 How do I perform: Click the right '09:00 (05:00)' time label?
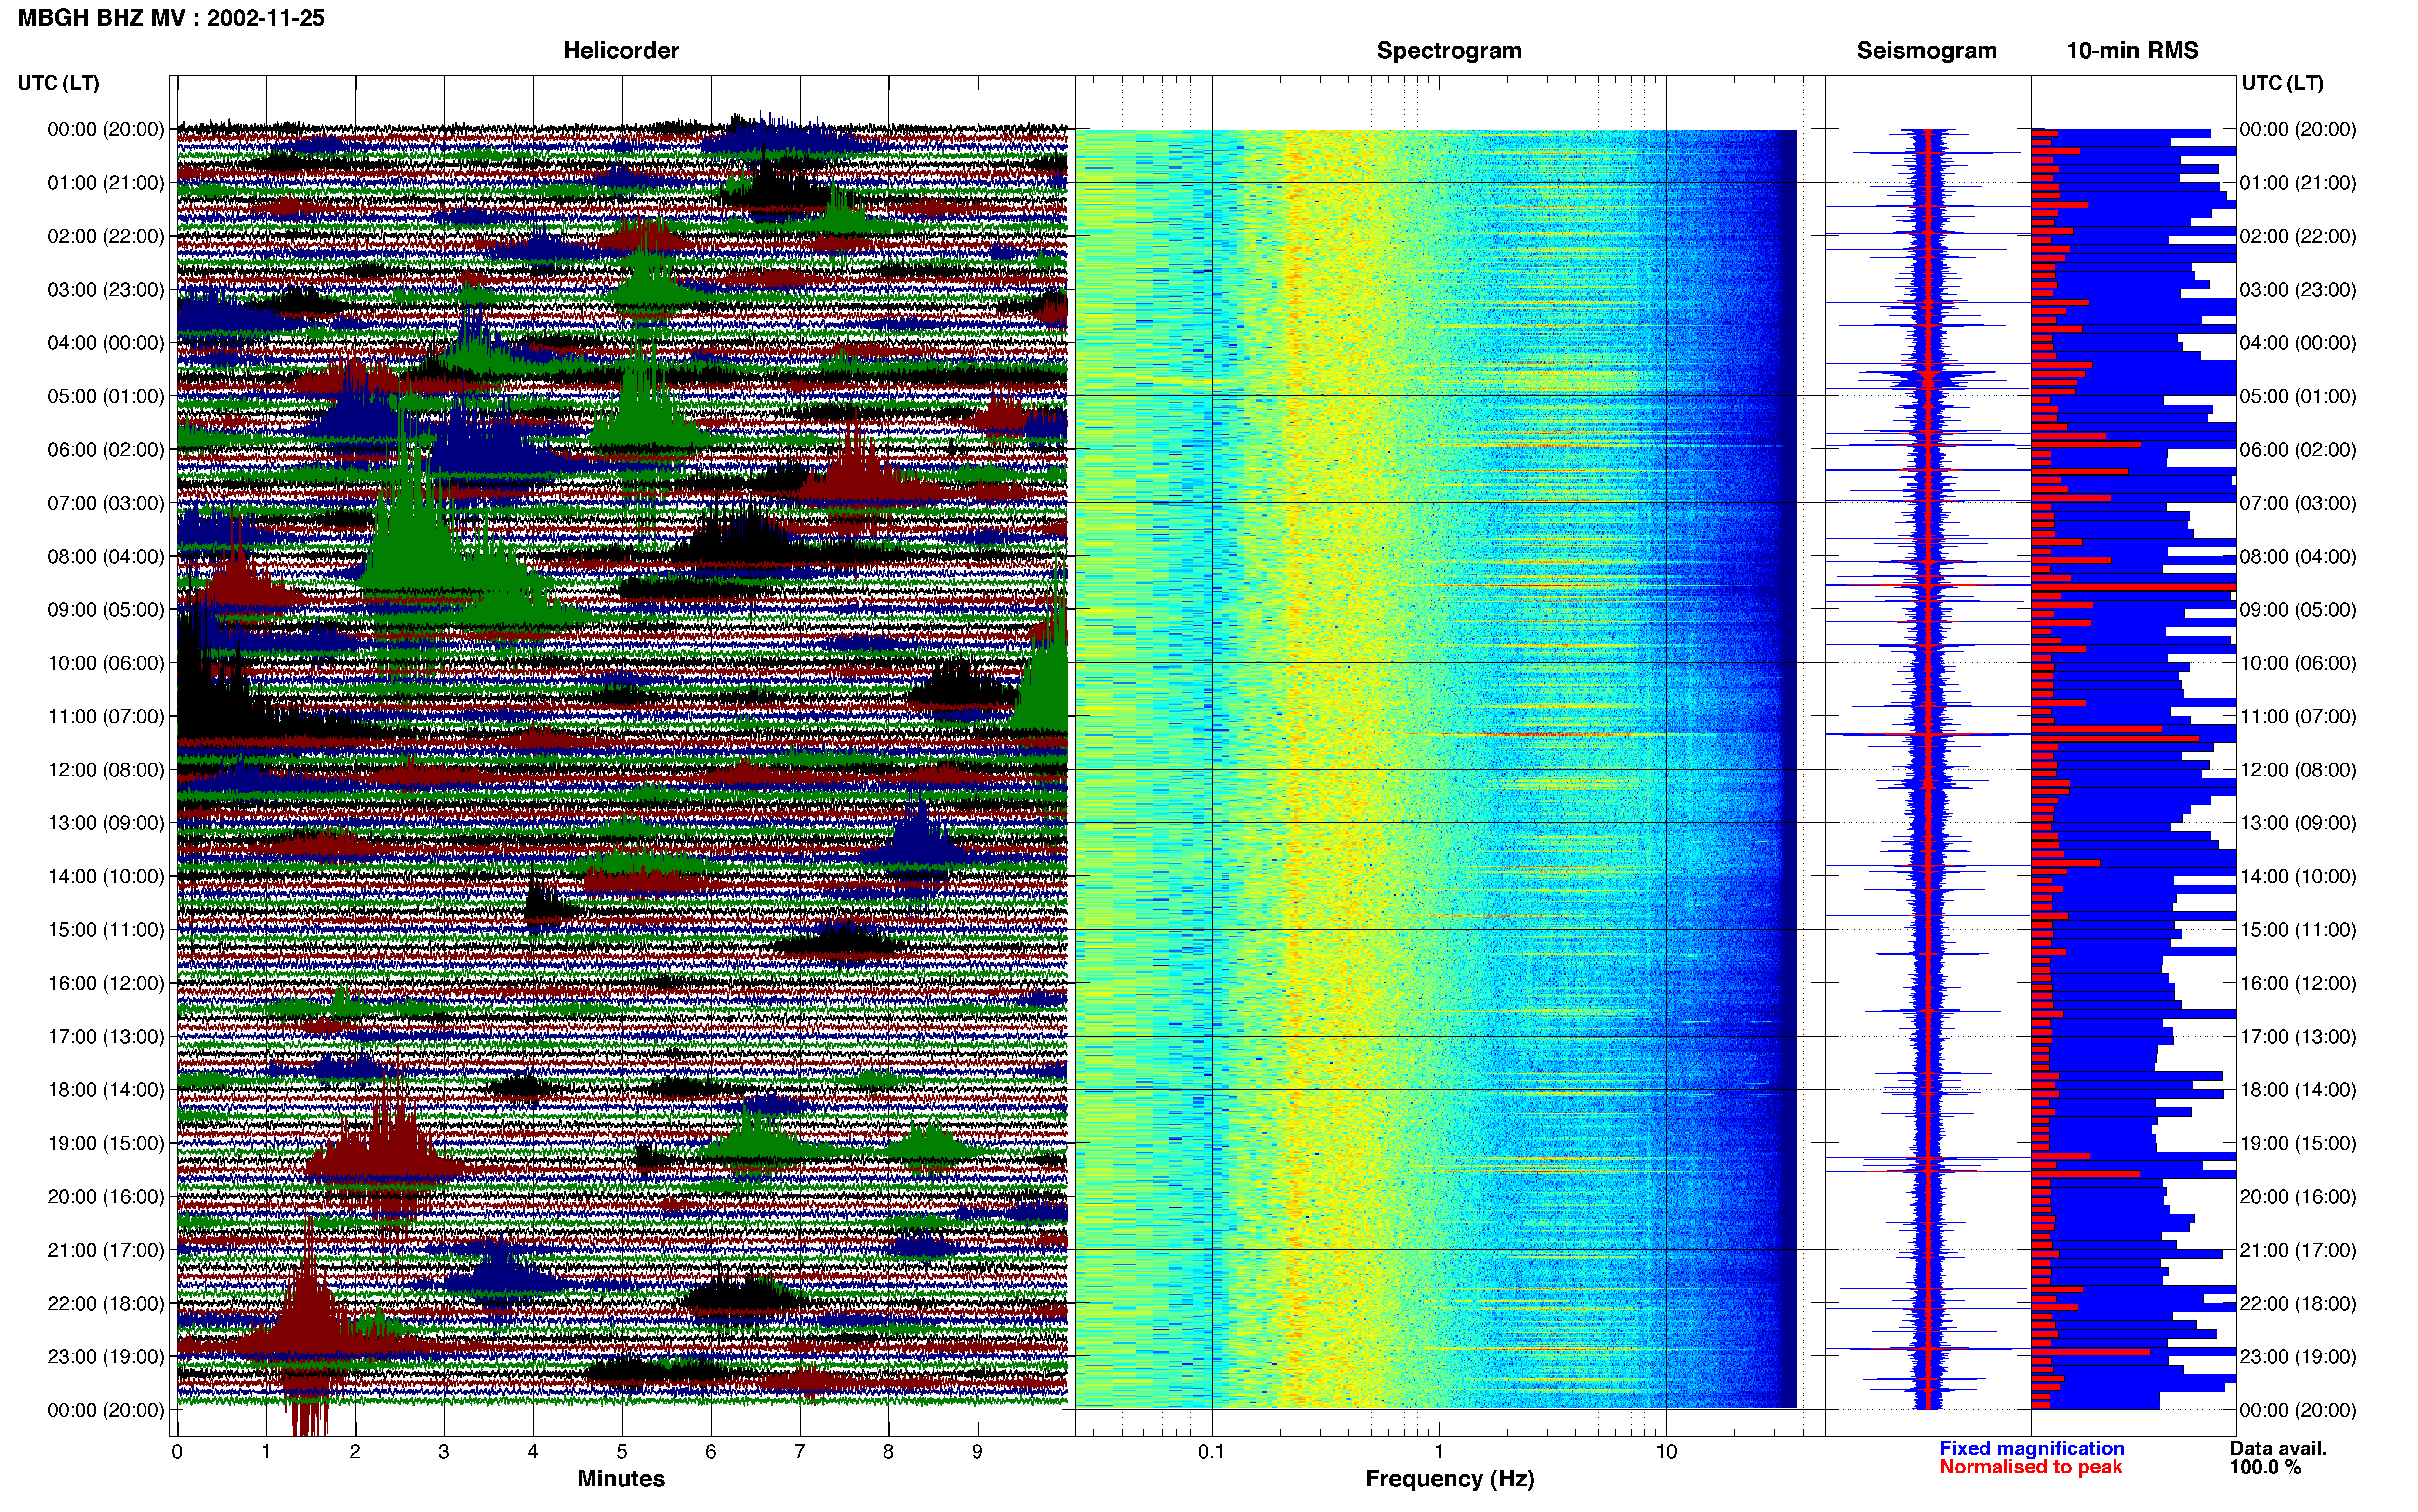coord(2298,610)
